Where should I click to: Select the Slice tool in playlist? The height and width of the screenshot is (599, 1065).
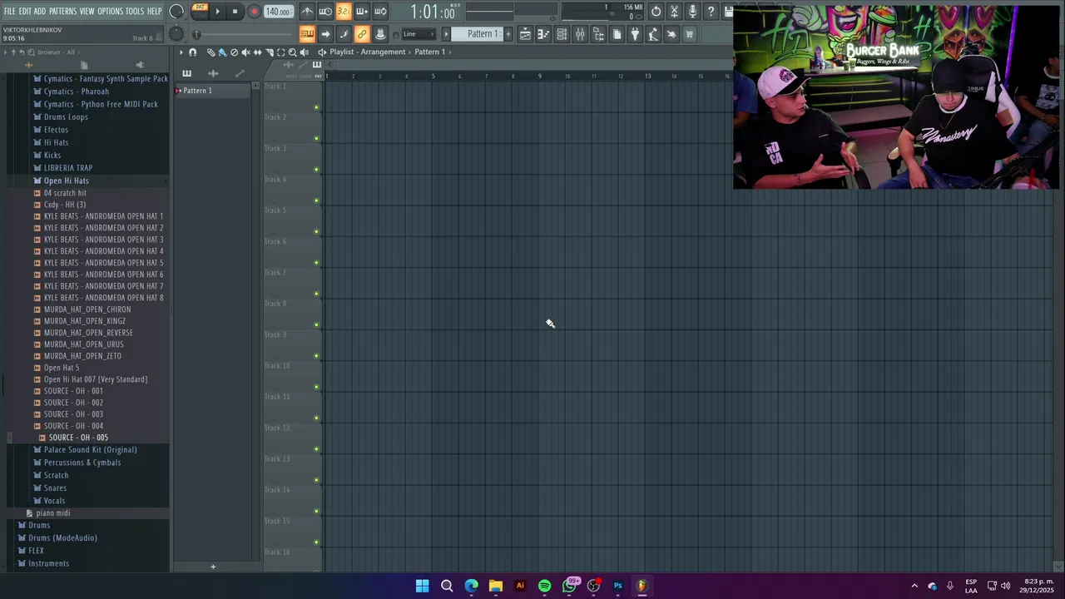point(269,52)
